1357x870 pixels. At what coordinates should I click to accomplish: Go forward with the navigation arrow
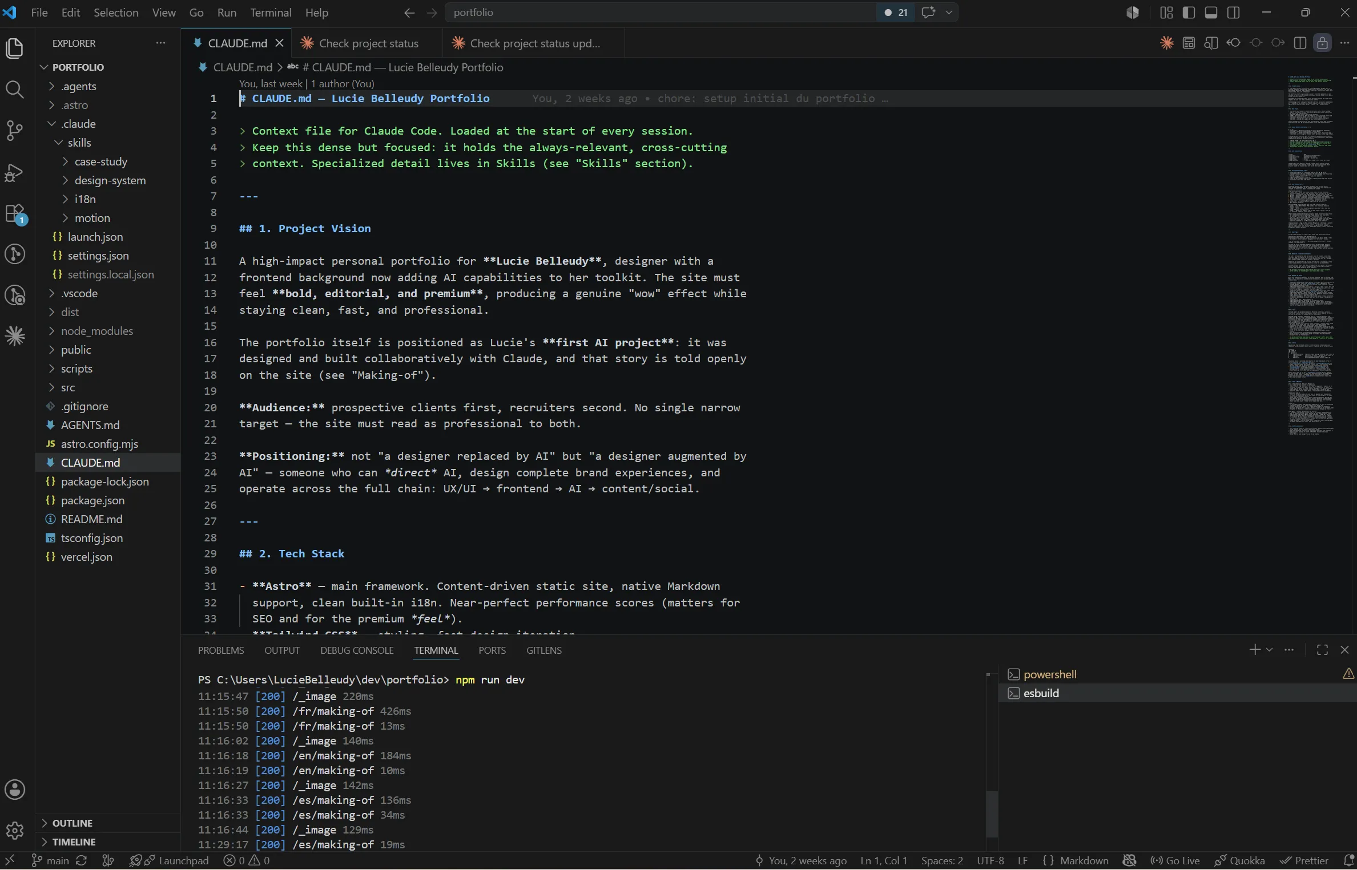[432, 13]
